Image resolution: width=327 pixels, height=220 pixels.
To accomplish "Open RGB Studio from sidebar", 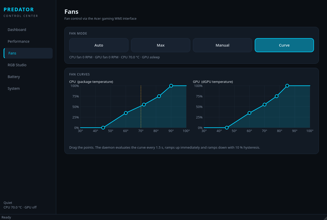I will pyautogui.click(x=28, y=65).
